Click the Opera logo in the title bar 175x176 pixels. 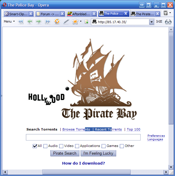5,5
